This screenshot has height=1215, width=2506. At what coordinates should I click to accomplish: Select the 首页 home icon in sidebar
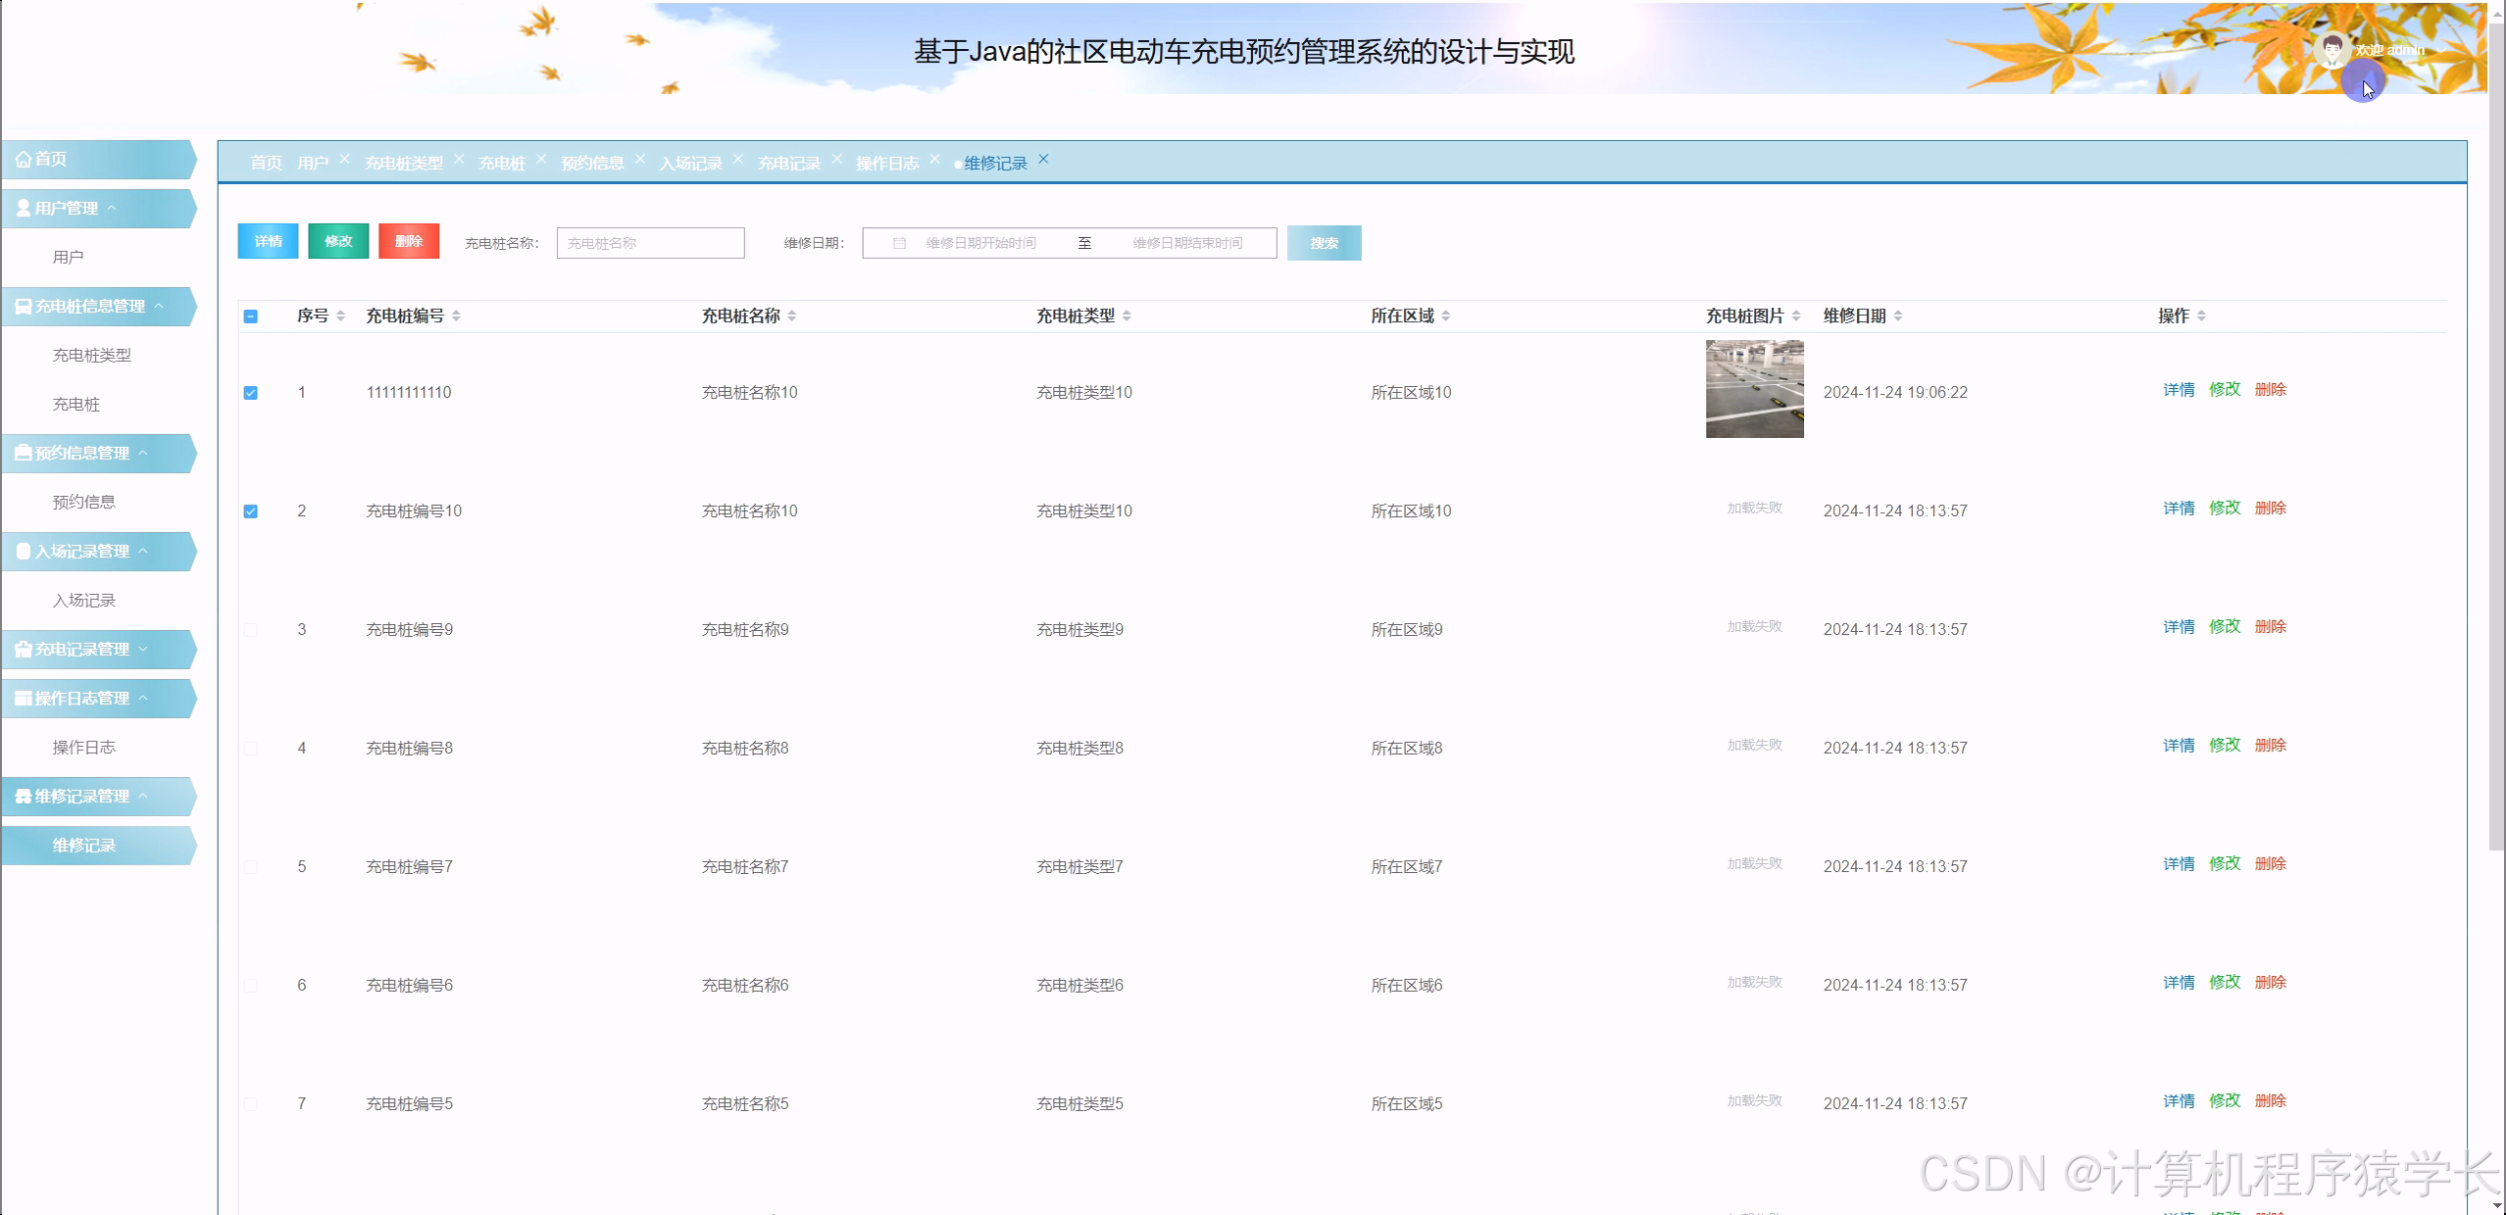[24, 159]
